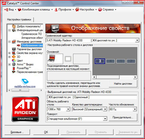Click the Значения по ум. button

coord(128,132)
